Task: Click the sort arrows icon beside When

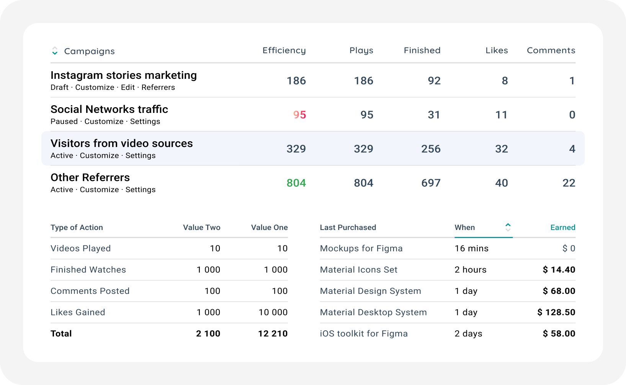Action: 508,227
